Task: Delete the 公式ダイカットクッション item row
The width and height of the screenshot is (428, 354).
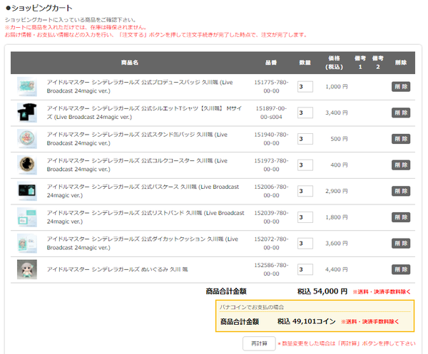Action: [401, 244]
